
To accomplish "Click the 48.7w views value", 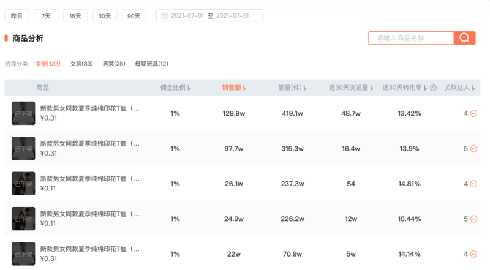I will tap(351, 113).
